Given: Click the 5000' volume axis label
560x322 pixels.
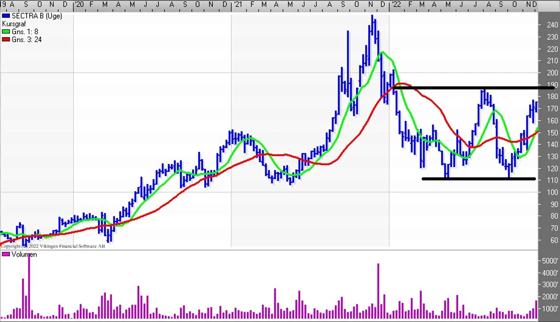Looking at the screenshot, I should tap(550, 261).
